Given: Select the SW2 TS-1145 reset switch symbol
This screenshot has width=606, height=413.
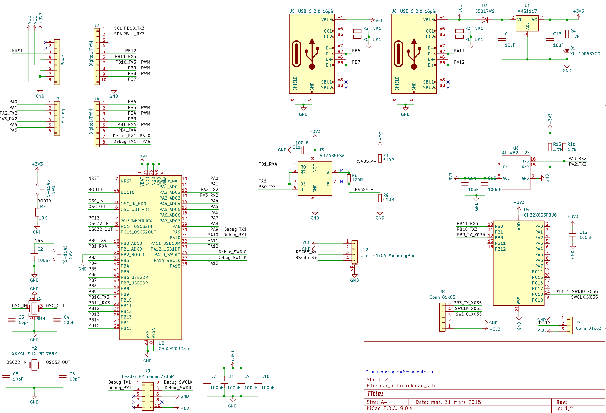Looking at the screenshot, I should (56, 255).
